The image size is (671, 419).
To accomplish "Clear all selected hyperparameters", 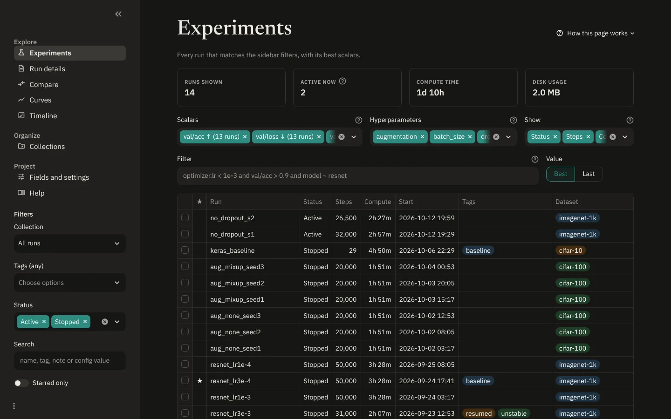I will click(496, 137).
